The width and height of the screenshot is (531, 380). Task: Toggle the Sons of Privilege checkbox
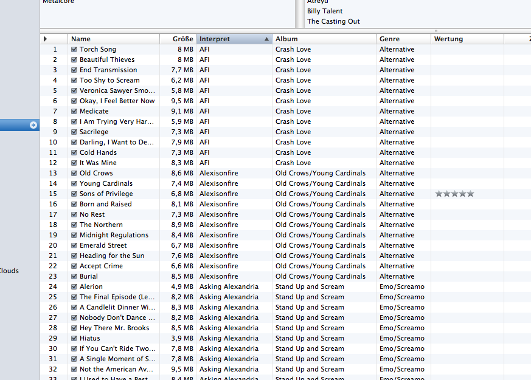pos(74,194)
